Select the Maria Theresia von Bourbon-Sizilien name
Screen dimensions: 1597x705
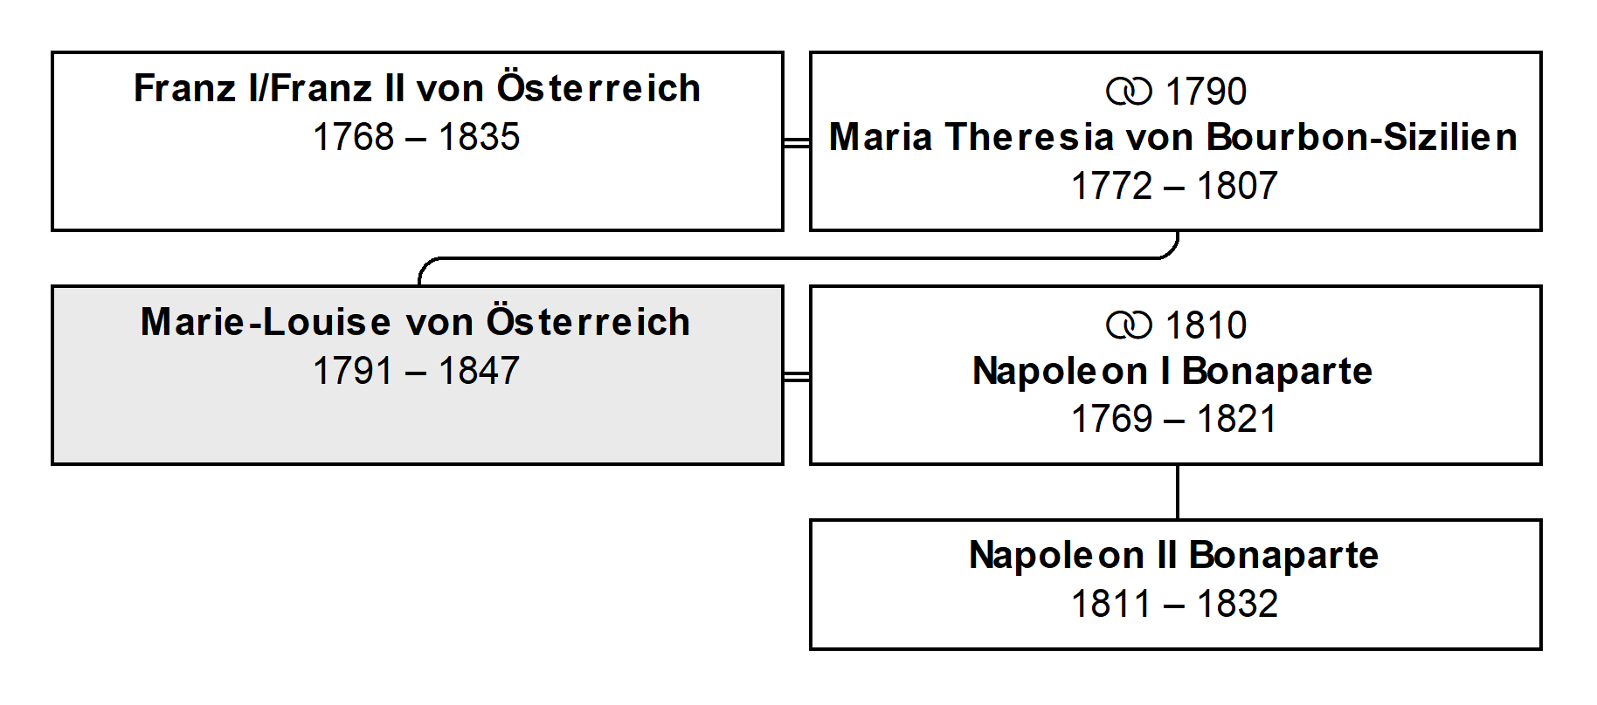(1173, 137)
